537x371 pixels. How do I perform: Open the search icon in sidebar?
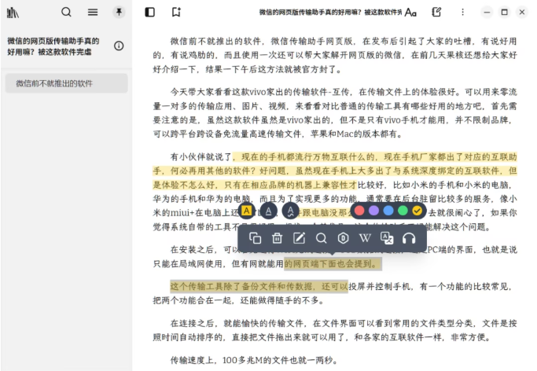[66, 13]
